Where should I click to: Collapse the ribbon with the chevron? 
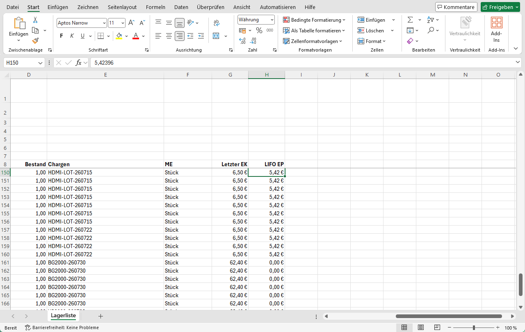tap(516, 50)
